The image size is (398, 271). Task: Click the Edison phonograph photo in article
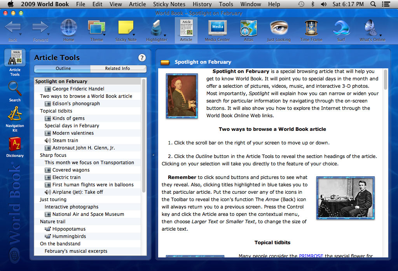[x=346, y=198]
